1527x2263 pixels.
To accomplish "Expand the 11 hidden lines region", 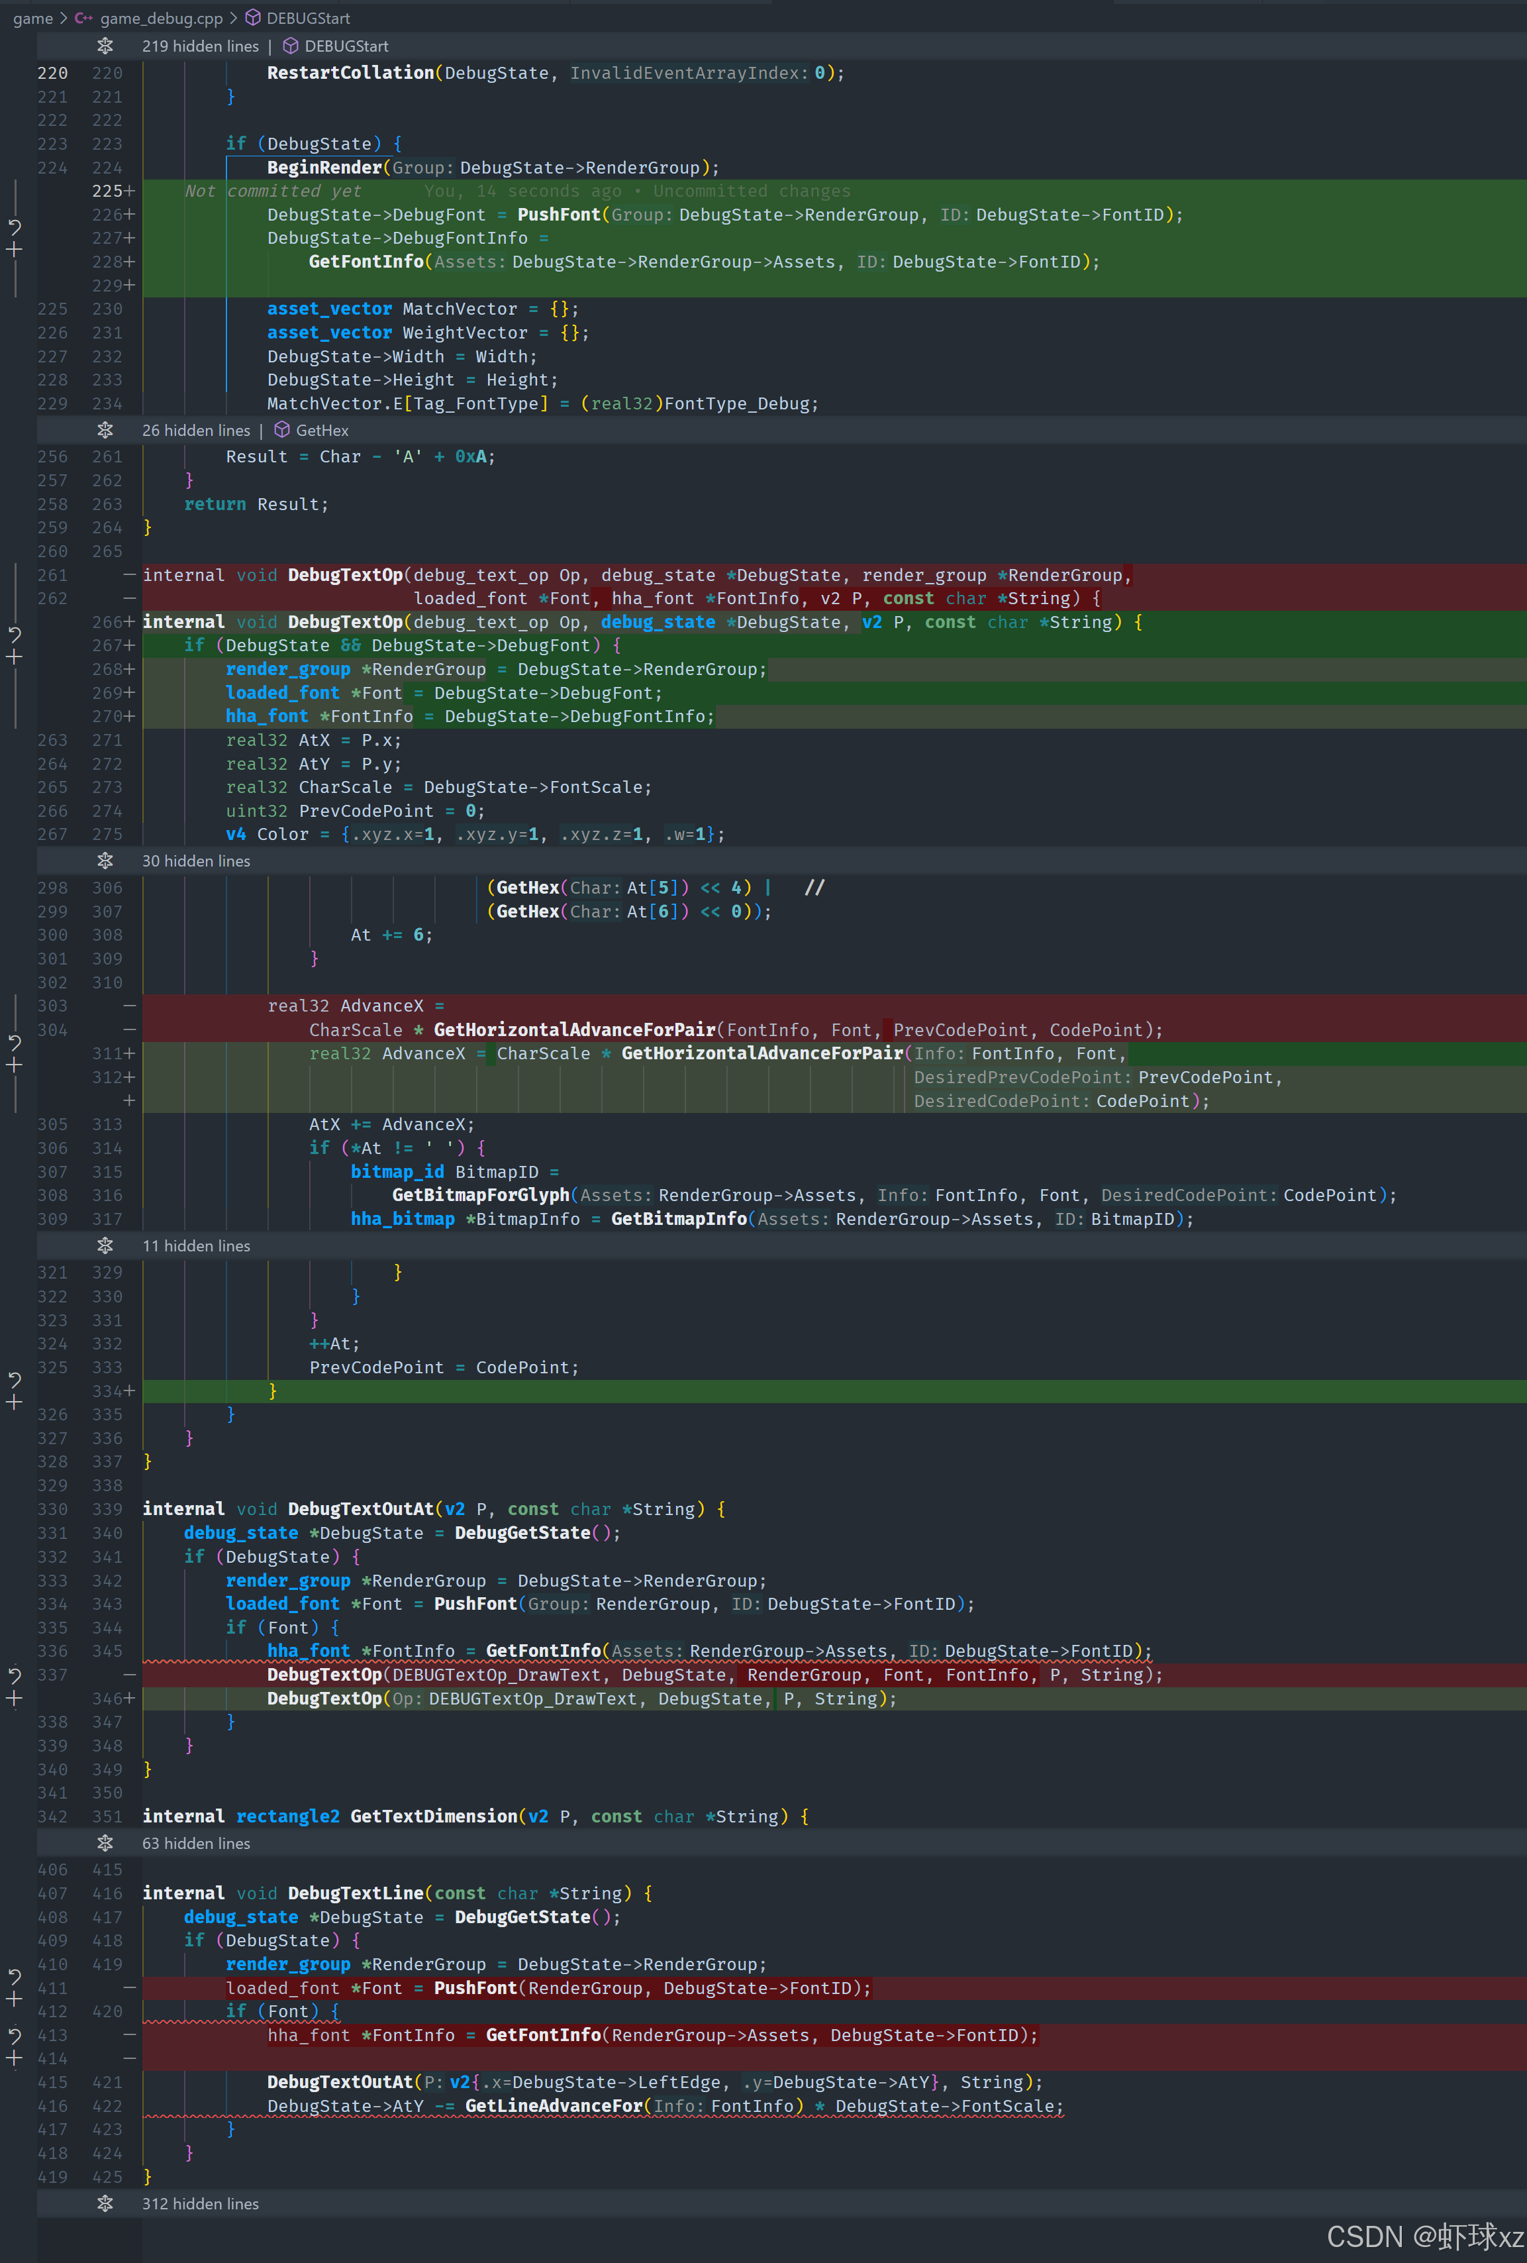I will (105, 1245).
